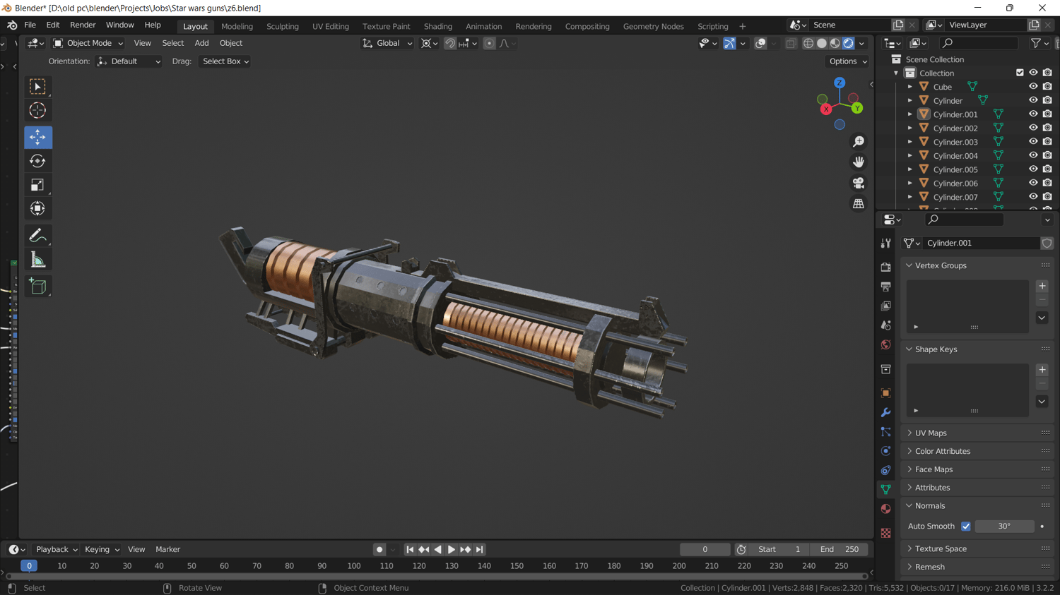Switch to material preview shading

pyautogui.click(x=835, y=43)
